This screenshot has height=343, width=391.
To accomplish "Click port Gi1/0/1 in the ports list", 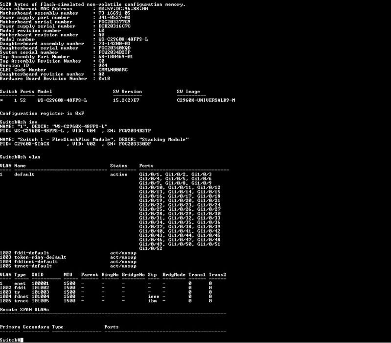I will point(149,174).
